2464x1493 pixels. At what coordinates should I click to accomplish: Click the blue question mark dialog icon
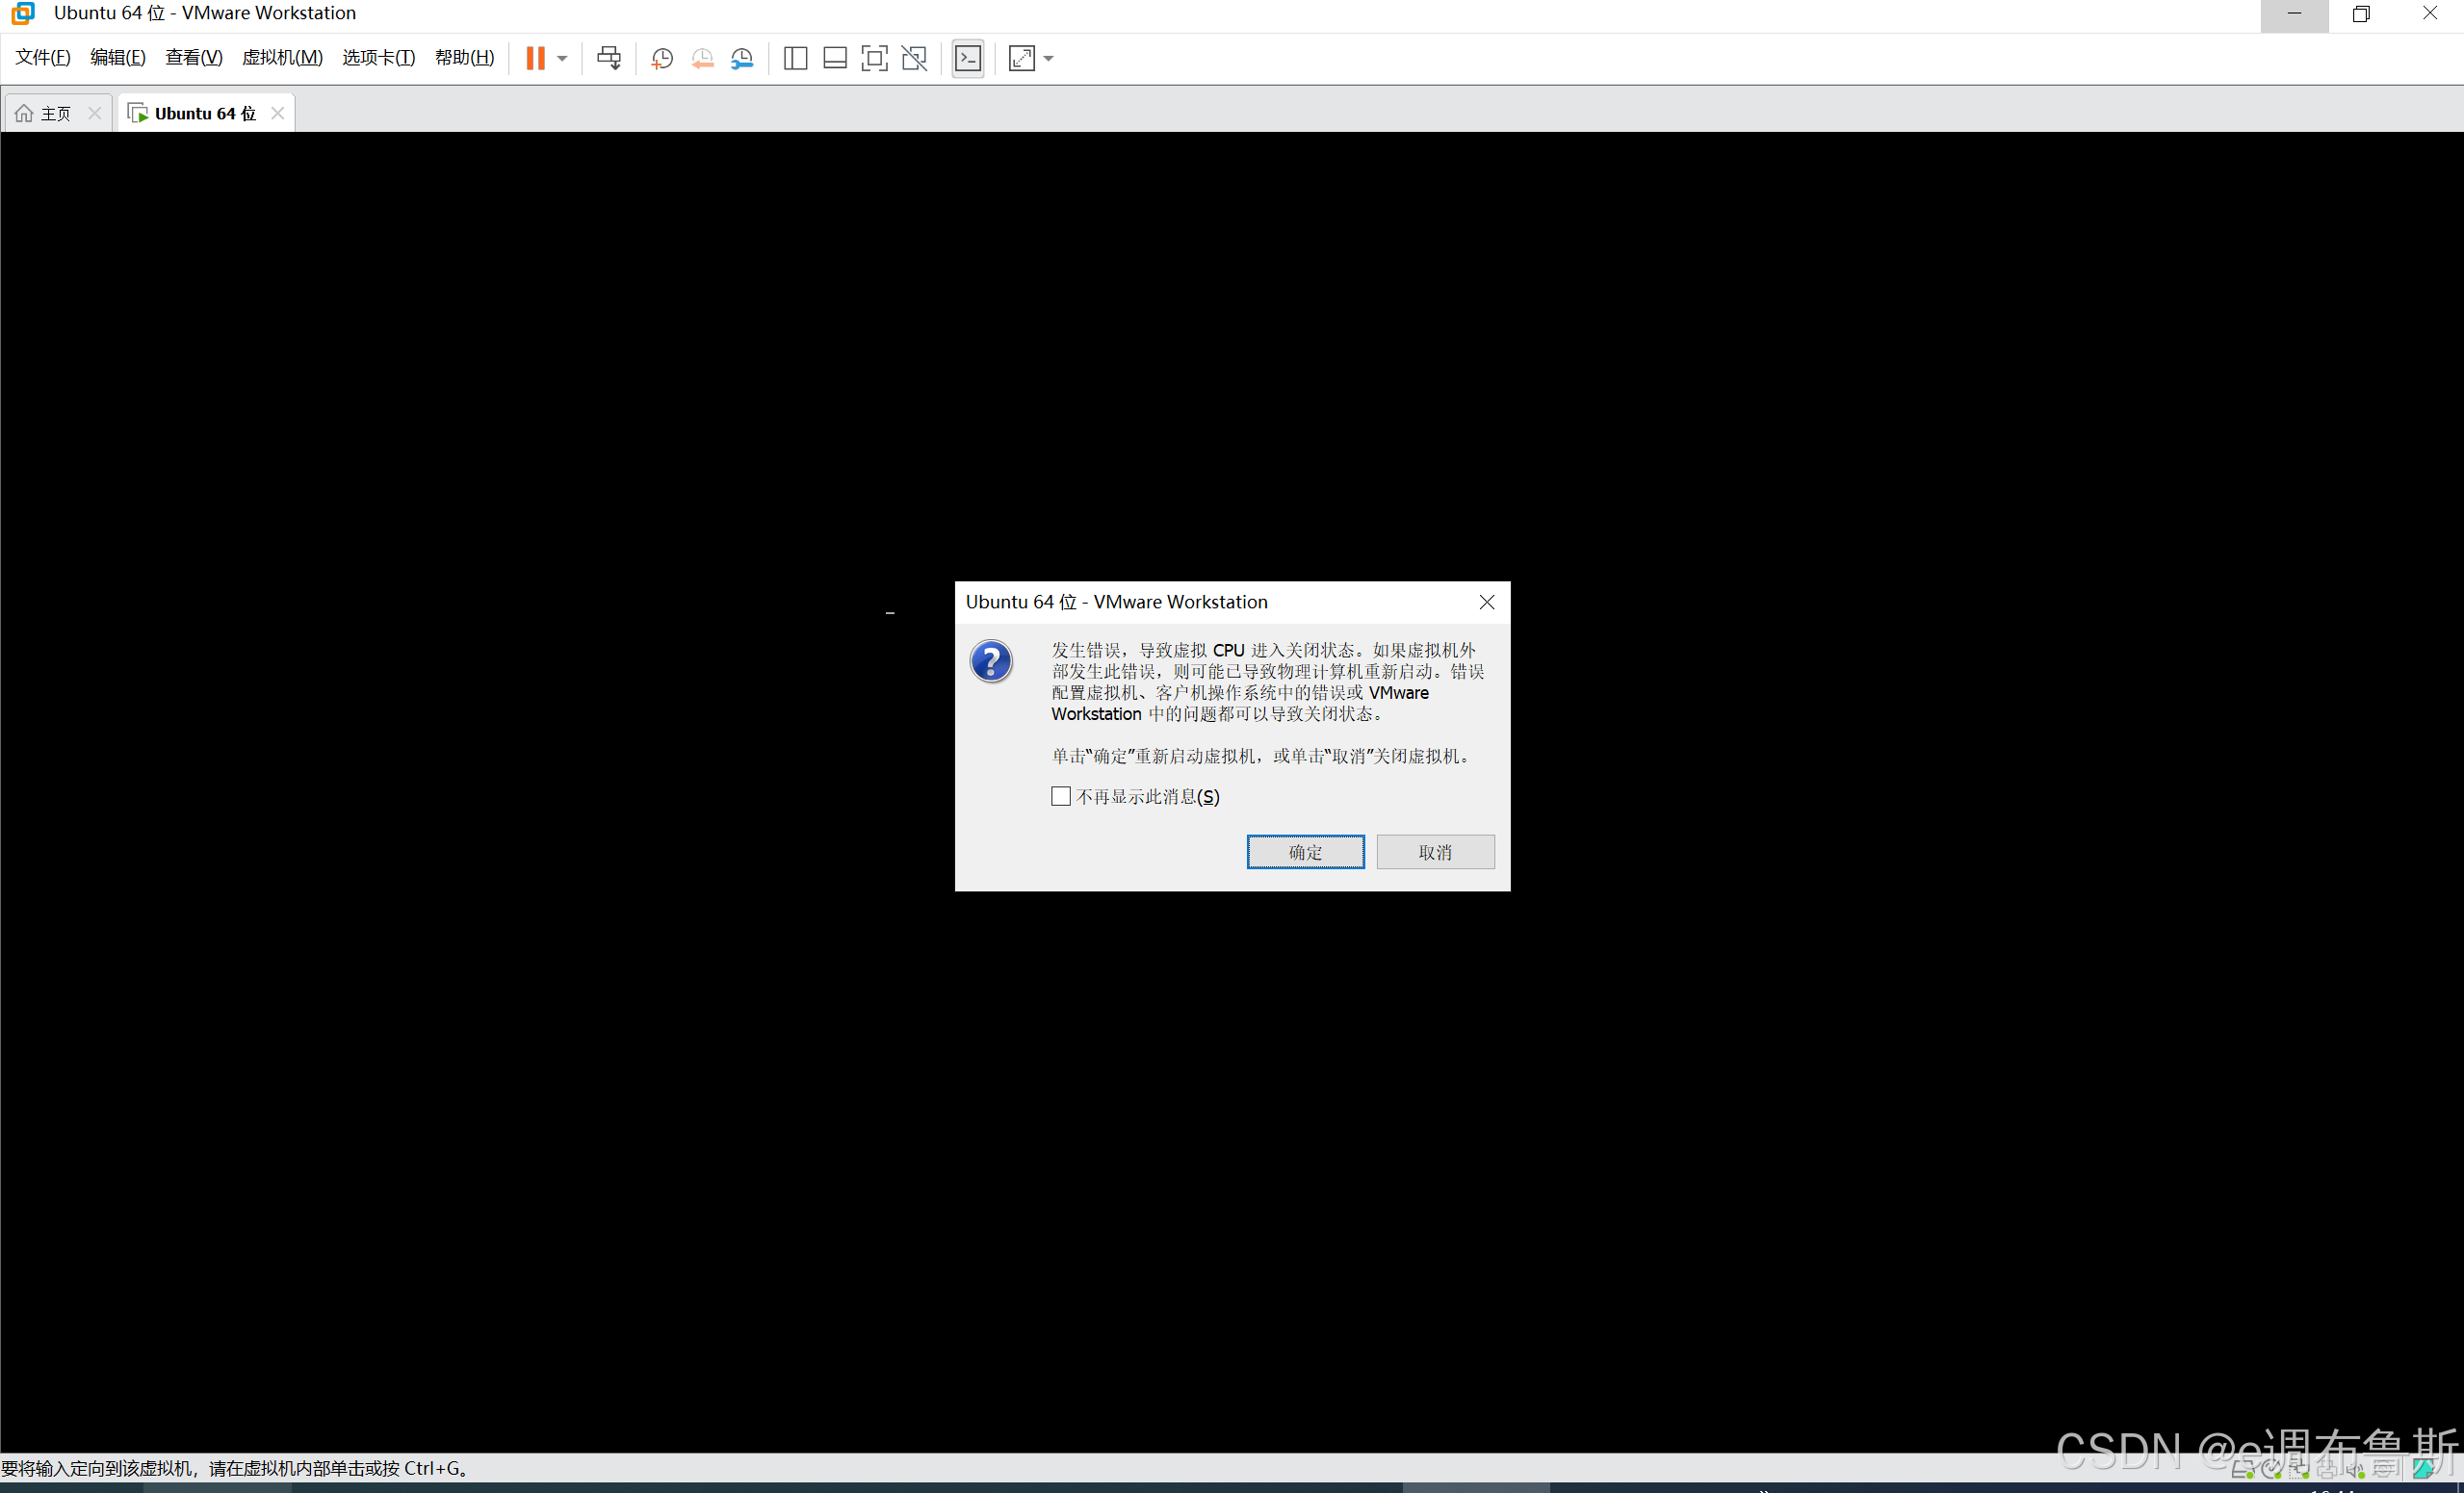[991, 662]
